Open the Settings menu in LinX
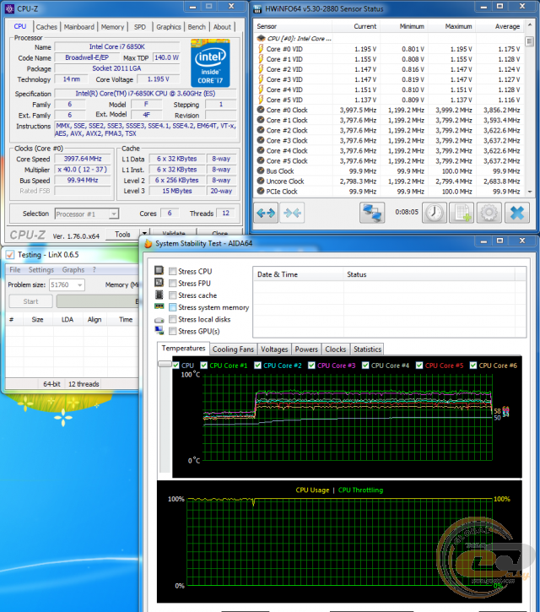Viewport: 540px width, 612px height. [41, 269]
